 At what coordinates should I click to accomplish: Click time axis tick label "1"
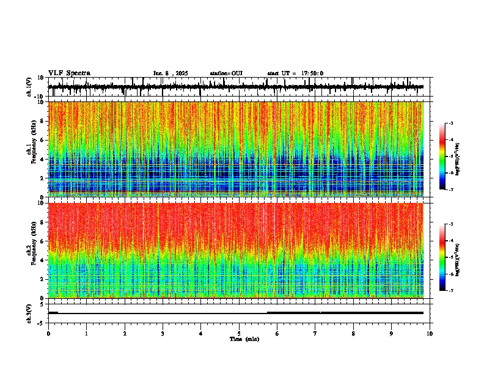pyautogui.click(x=86, y=334)
